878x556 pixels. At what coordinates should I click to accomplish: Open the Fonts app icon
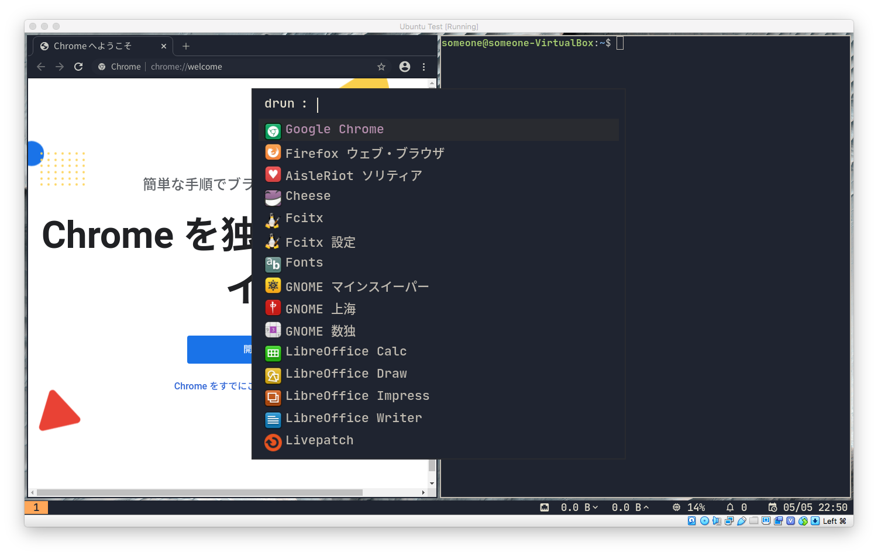(x=273, y=264)
